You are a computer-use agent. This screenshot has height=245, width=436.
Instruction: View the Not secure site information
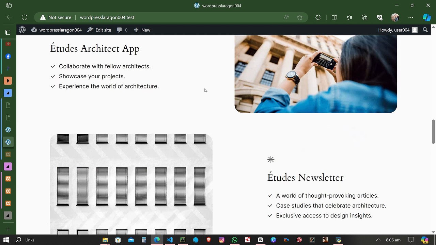pyautogui.click(x=56, y=17)
